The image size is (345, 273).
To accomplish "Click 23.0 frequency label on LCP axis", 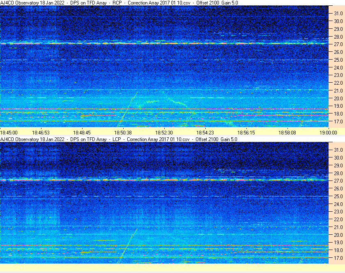I will [338, 211].
